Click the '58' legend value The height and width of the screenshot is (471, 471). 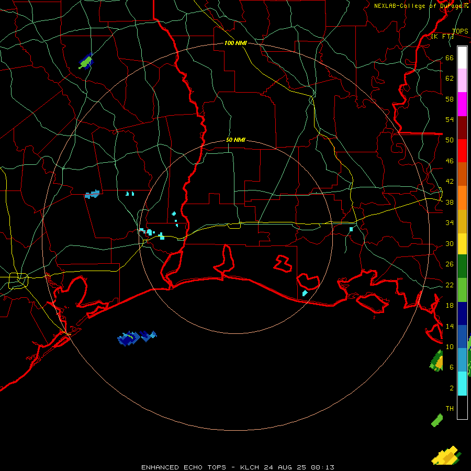click(450, 99)
